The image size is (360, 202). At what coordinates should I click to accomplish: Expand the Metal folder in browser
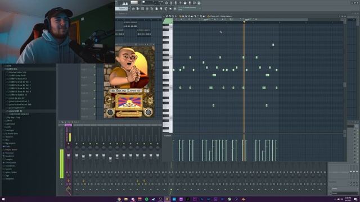coord(10,121)
